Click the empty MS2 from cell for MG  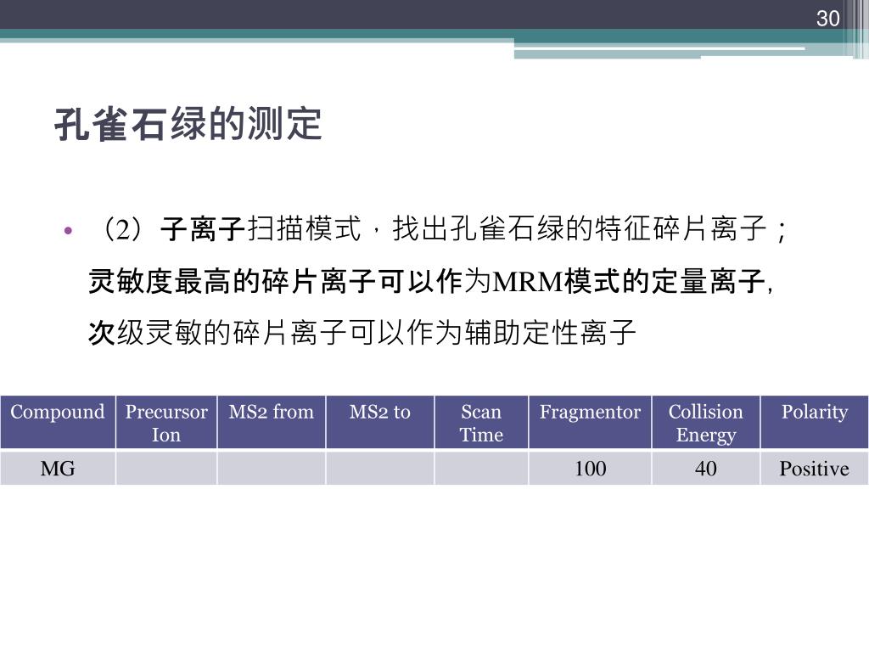click(x=272, y=469)
